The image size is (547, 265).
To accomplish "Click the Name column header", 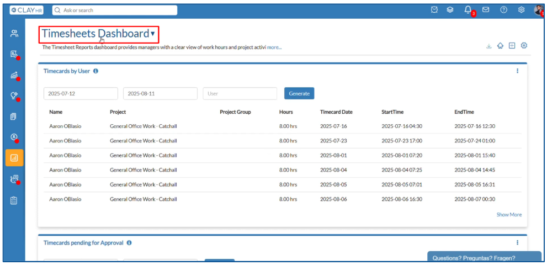I will pyautogui.click(x=56, y=112).
